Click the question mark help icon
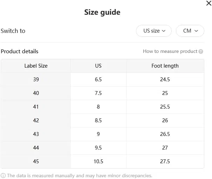This screenshot has height=179, width=212. [x=201, y=51]
